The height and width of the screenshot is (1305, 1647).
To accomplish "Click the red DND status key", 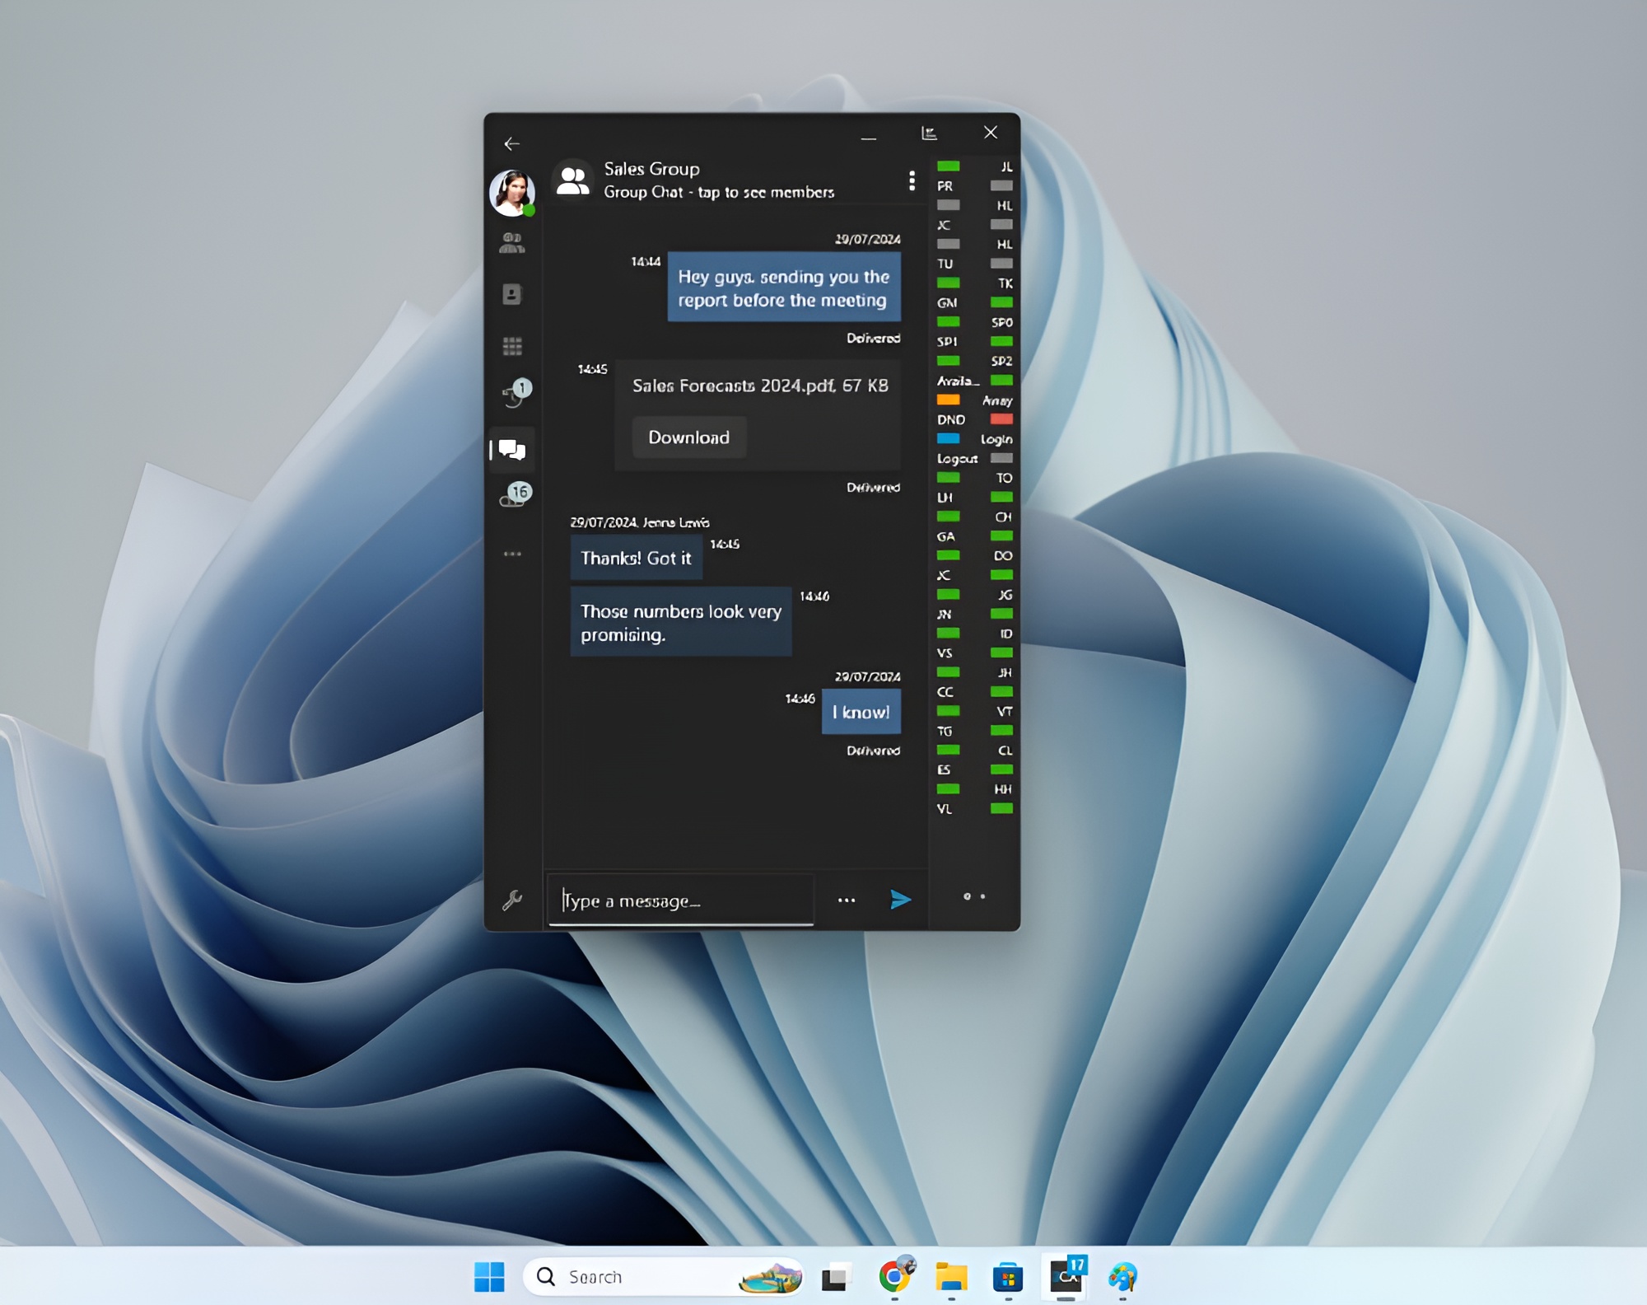I will [x=1001, y=419].
